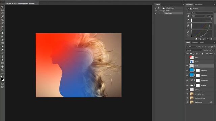The width and height of the screenshot is (216, 121).
Task: Select the History Brush tool
Action: (x=2, y=37)
